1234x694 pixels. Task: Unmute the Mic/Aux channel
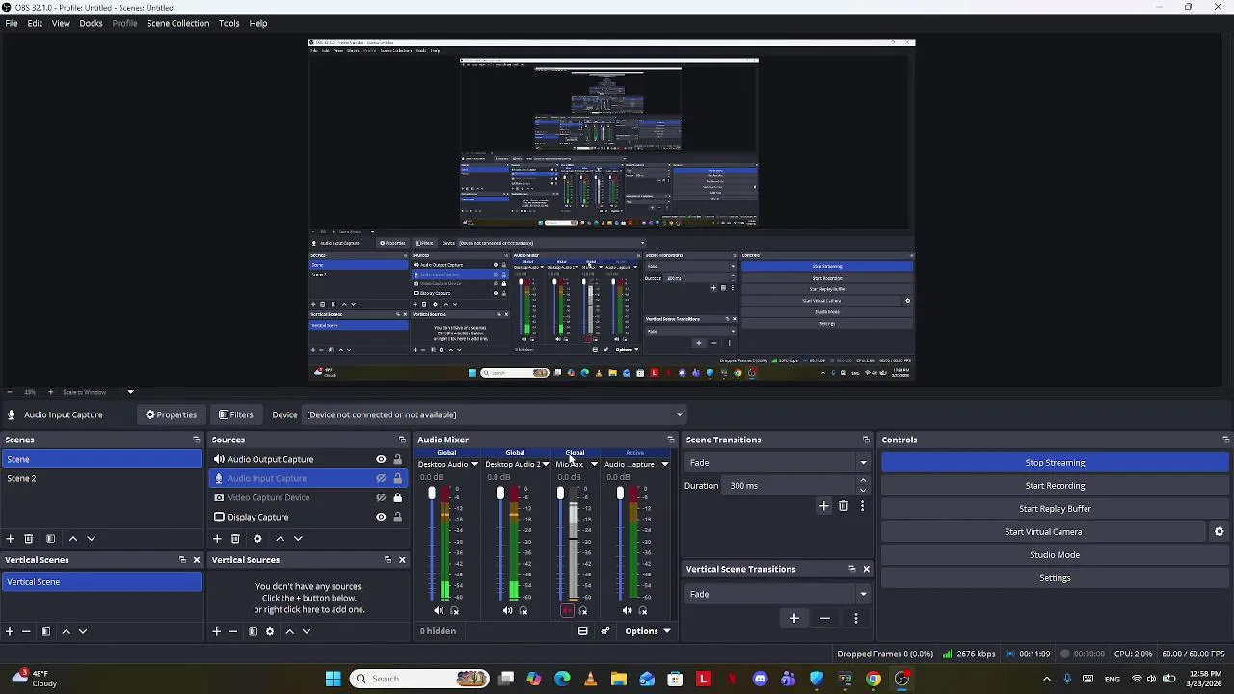pyautogui.click(x=567, y=611)
